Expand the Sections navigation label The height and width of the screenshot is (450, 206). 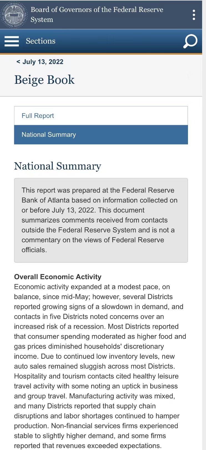tap(40, 41)
